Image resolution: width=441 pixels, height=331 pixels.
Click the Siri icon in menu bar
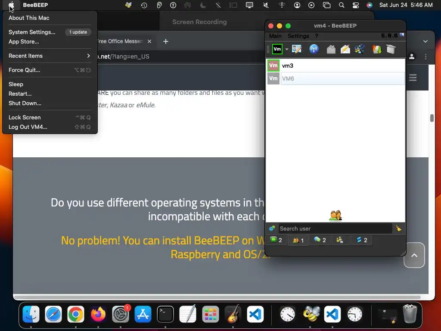[369, 5]
